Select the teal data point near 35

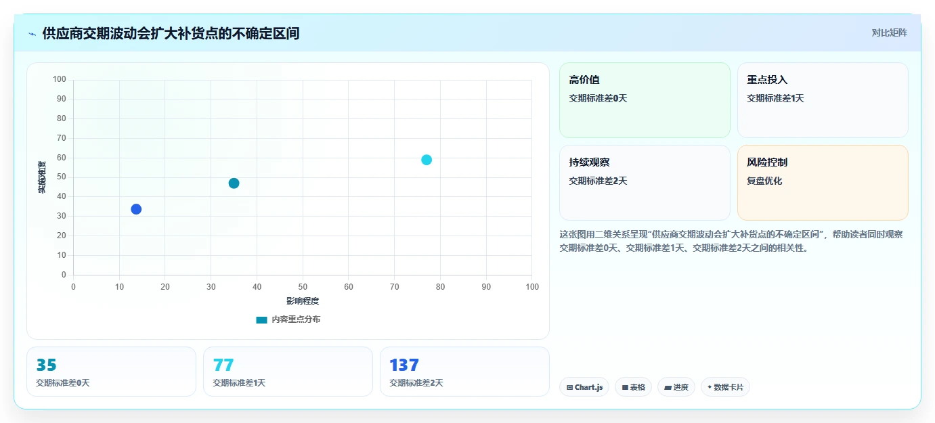234,183
